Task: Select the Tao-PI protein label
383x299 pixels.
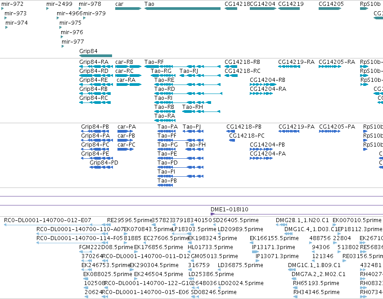Action: [x=167, y=172]
